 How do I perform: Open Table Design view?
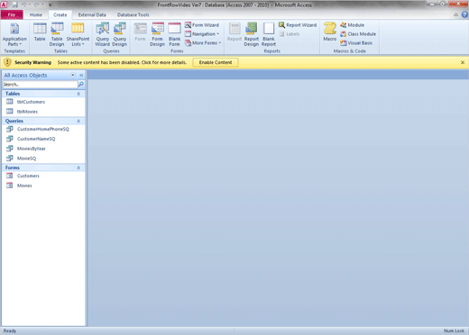[57, 34]
